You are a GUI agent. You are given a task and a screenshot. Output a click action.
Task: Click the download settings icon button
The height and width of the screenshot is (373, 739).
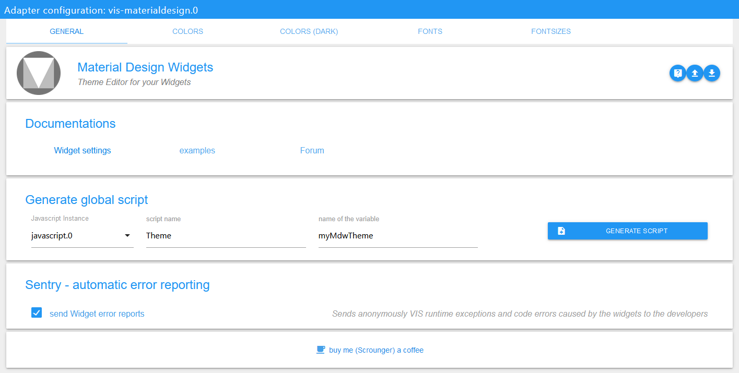point(712,74)
